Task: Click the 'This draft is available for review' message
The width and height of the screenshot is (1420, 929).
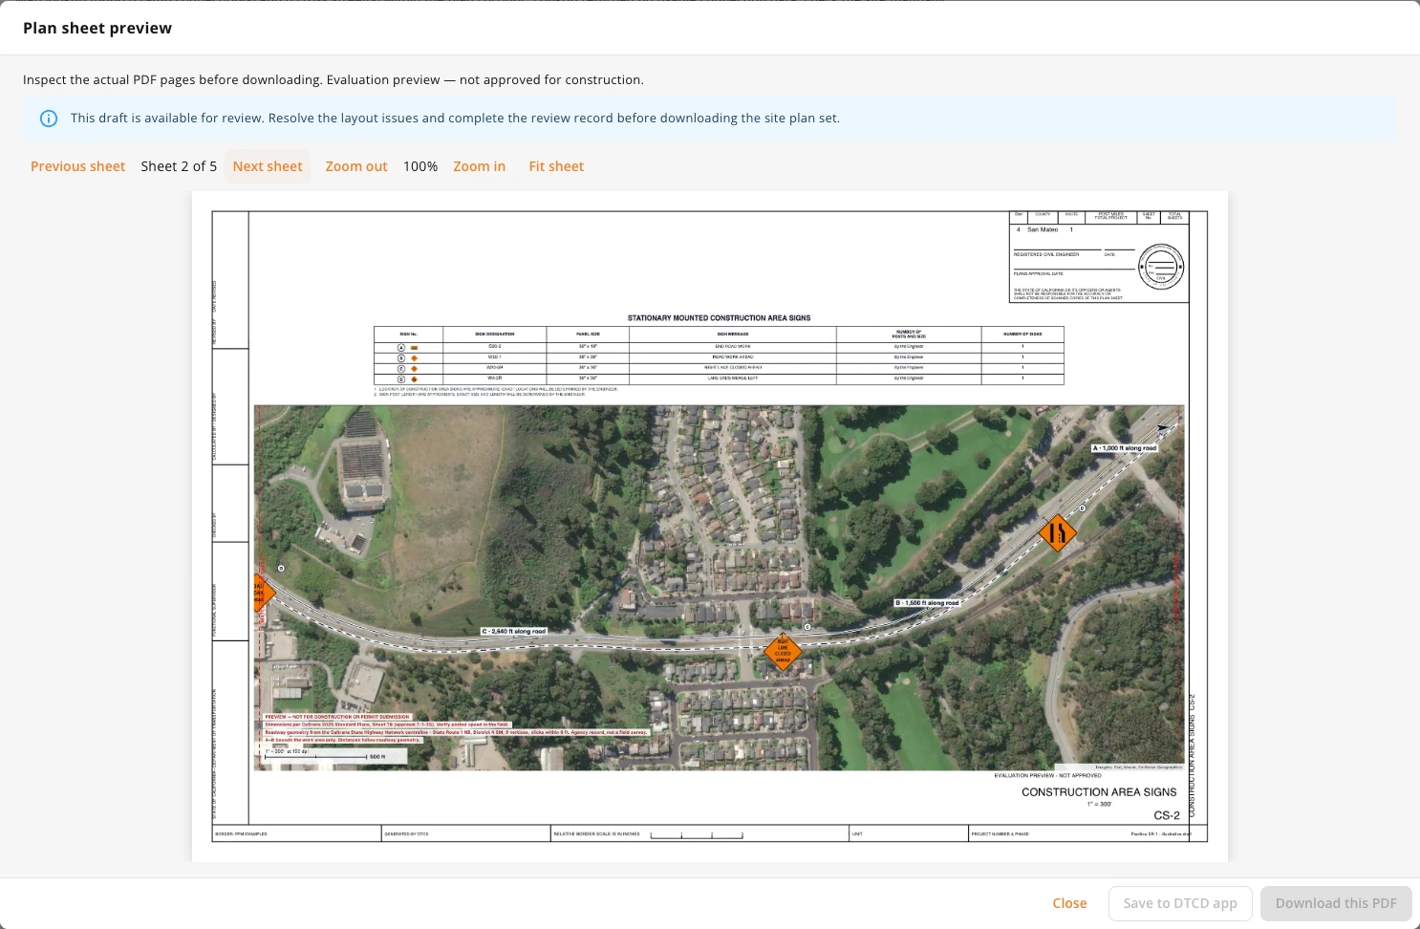Action: (455, 119)
